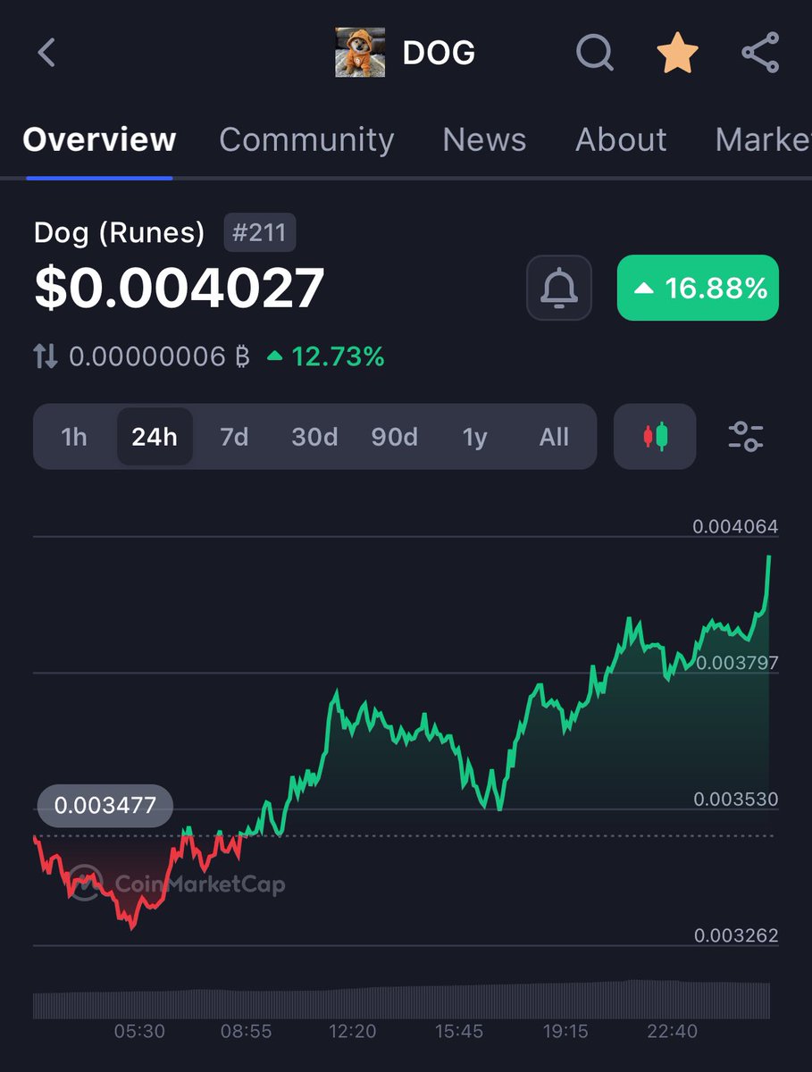812x1072 pixels.
Task: Share DOG via the share icon
Action: coord(760,52)
